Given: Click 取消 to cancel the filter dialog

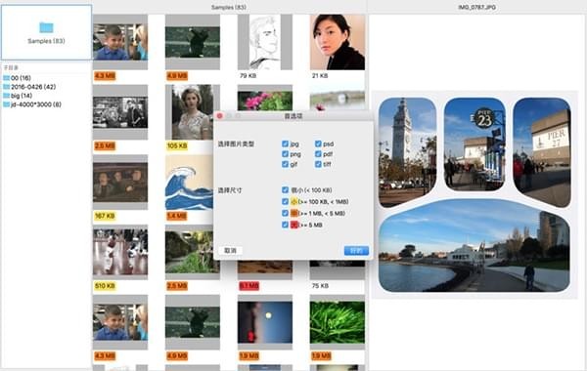Looking at the screenshot, I should click(x=230, y=250).
